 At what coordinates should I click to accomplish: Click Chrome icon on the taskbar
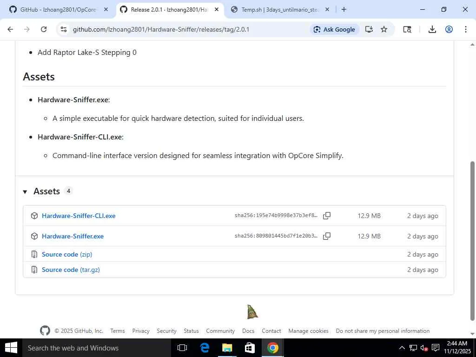coord(272,348)
